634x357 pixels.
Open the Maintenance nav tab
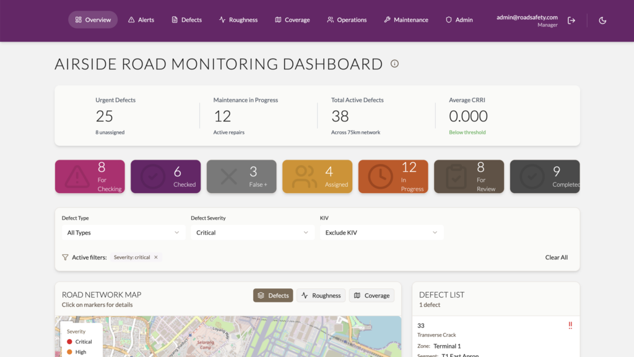coord(406,20)
